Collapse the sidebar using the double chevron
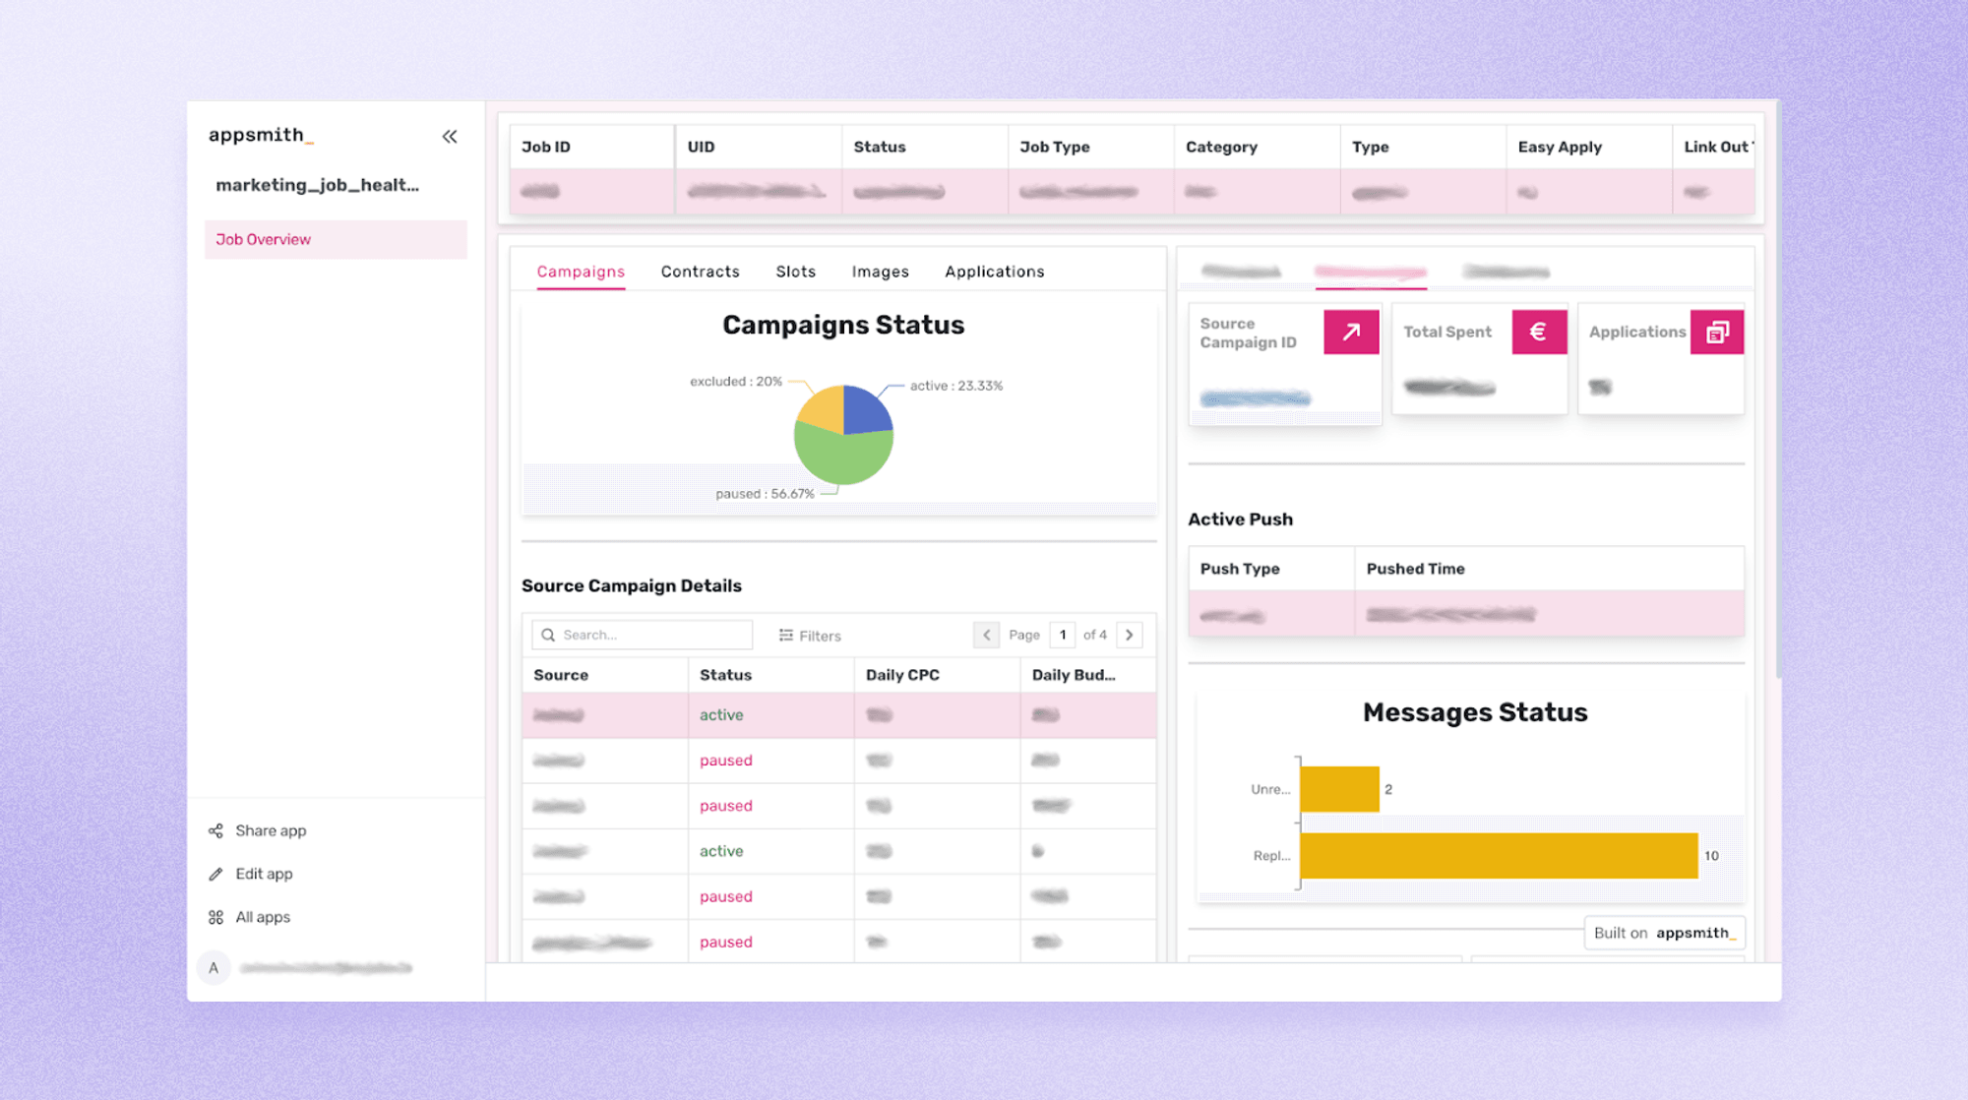Screen dimensions: 1968x1100 coord(450,137)
